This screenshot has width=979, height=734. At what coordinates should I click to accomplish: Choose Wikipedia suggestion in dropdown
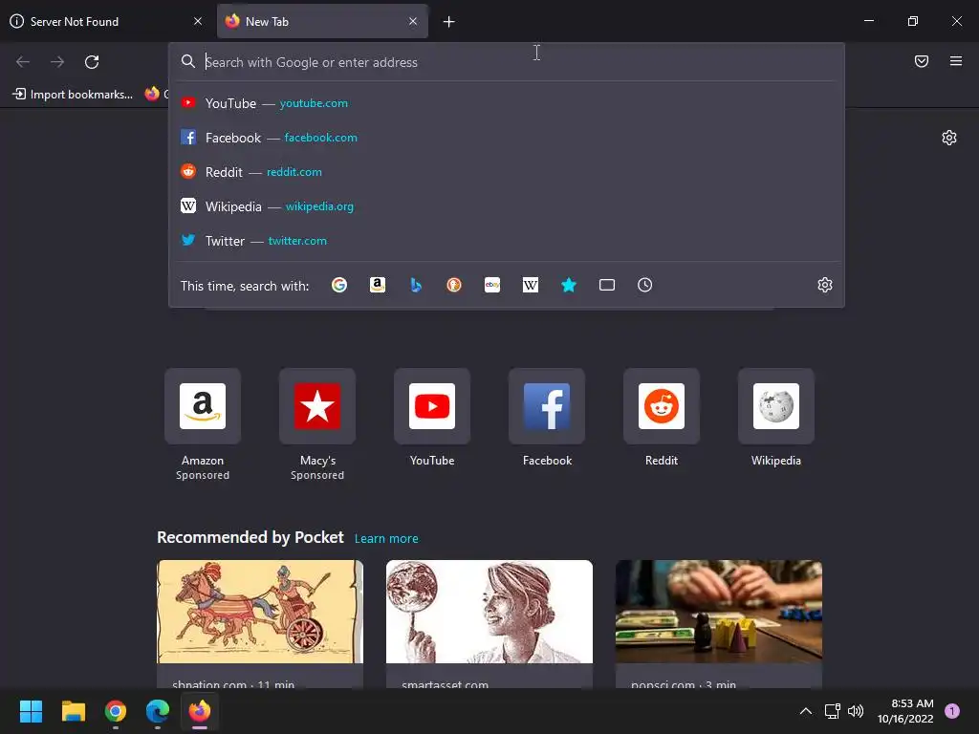pos(507,206)
